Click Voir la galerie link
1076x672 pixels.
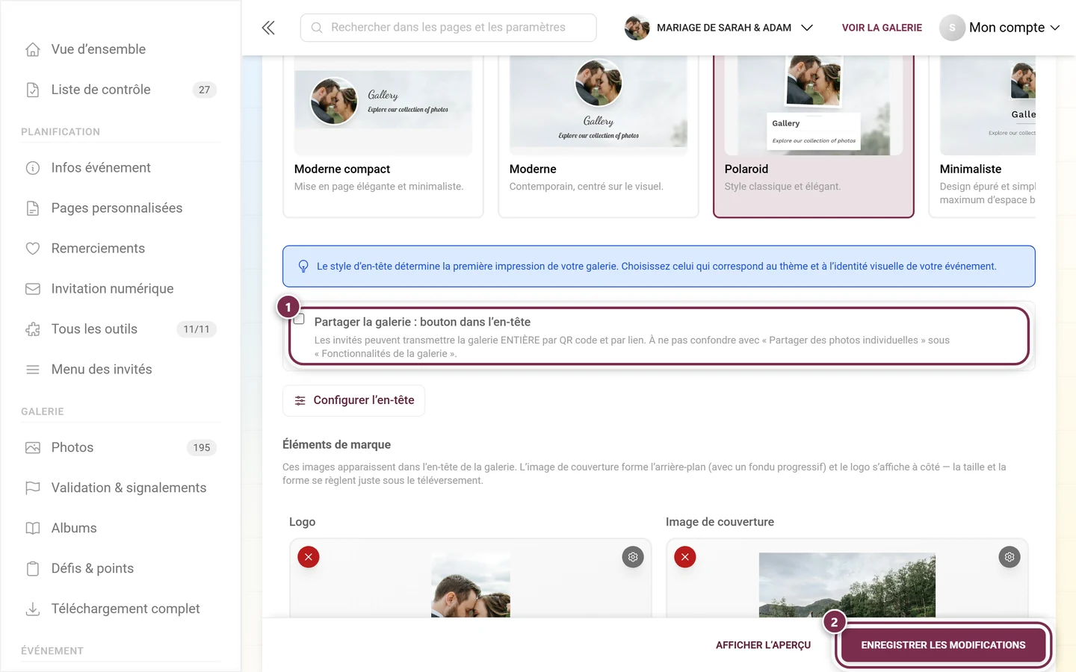[x=882, y=28]
